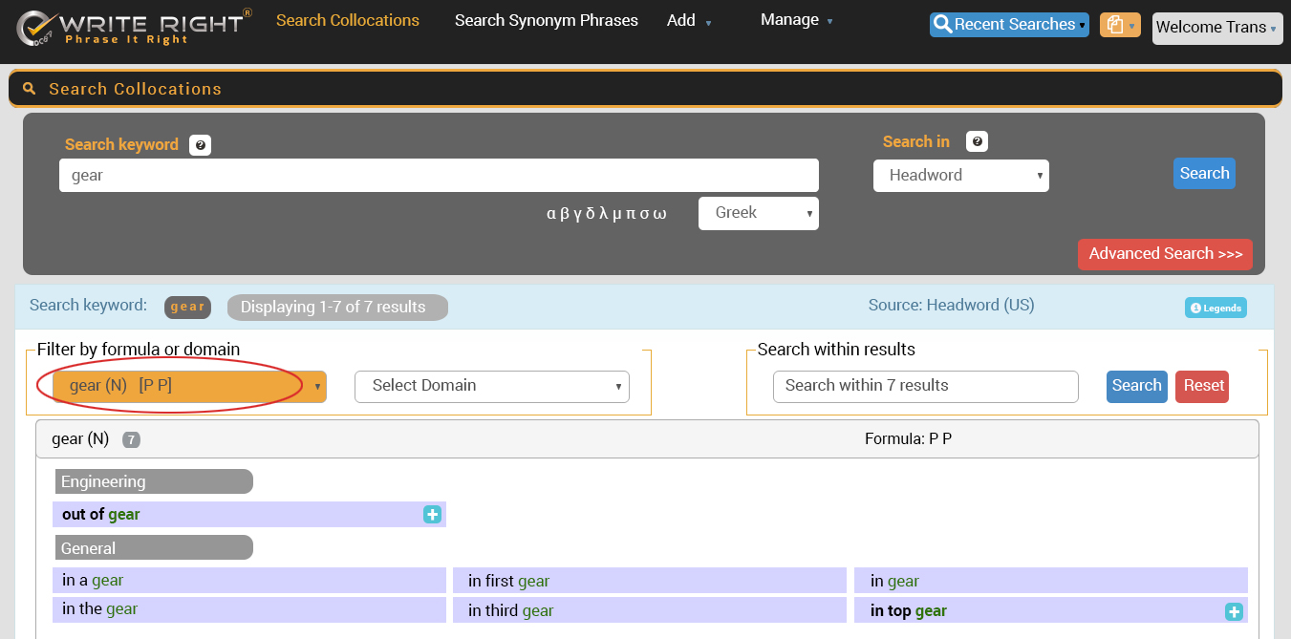Click the Advanced Search button
1291x639 pixels.
pyautogui.click(x=1164, y=254)
